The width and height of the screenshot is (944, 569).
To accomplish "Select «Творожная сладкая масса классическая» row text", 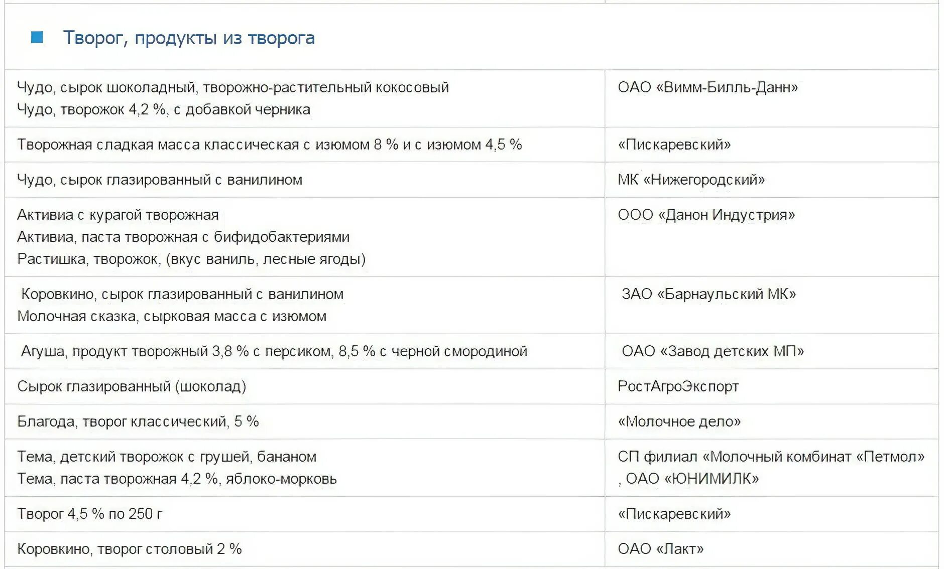I will click(270, 145).
